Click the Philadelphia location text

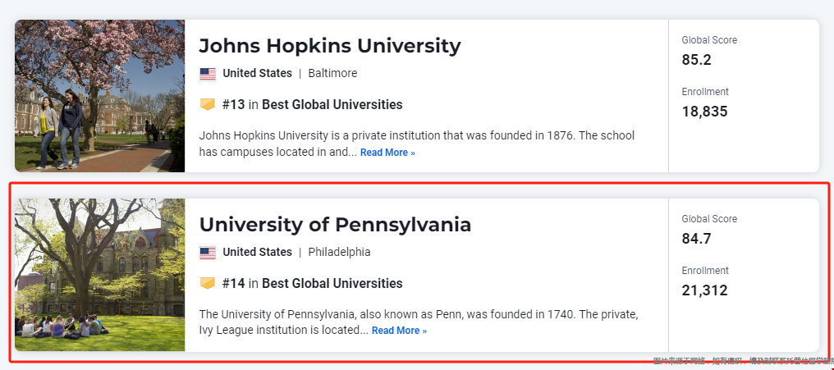tap(339, 252)
